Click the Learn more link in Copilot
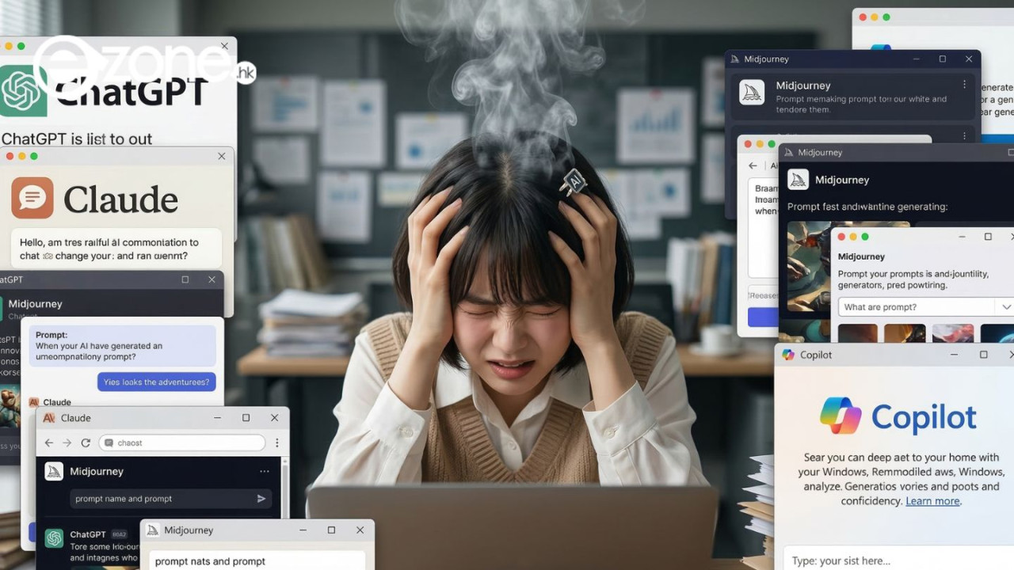 932,500
